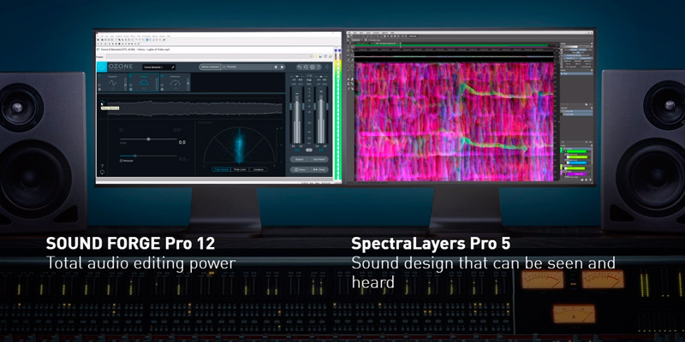
Task: Toggle the Imager module power button
Action: [131, 75]
